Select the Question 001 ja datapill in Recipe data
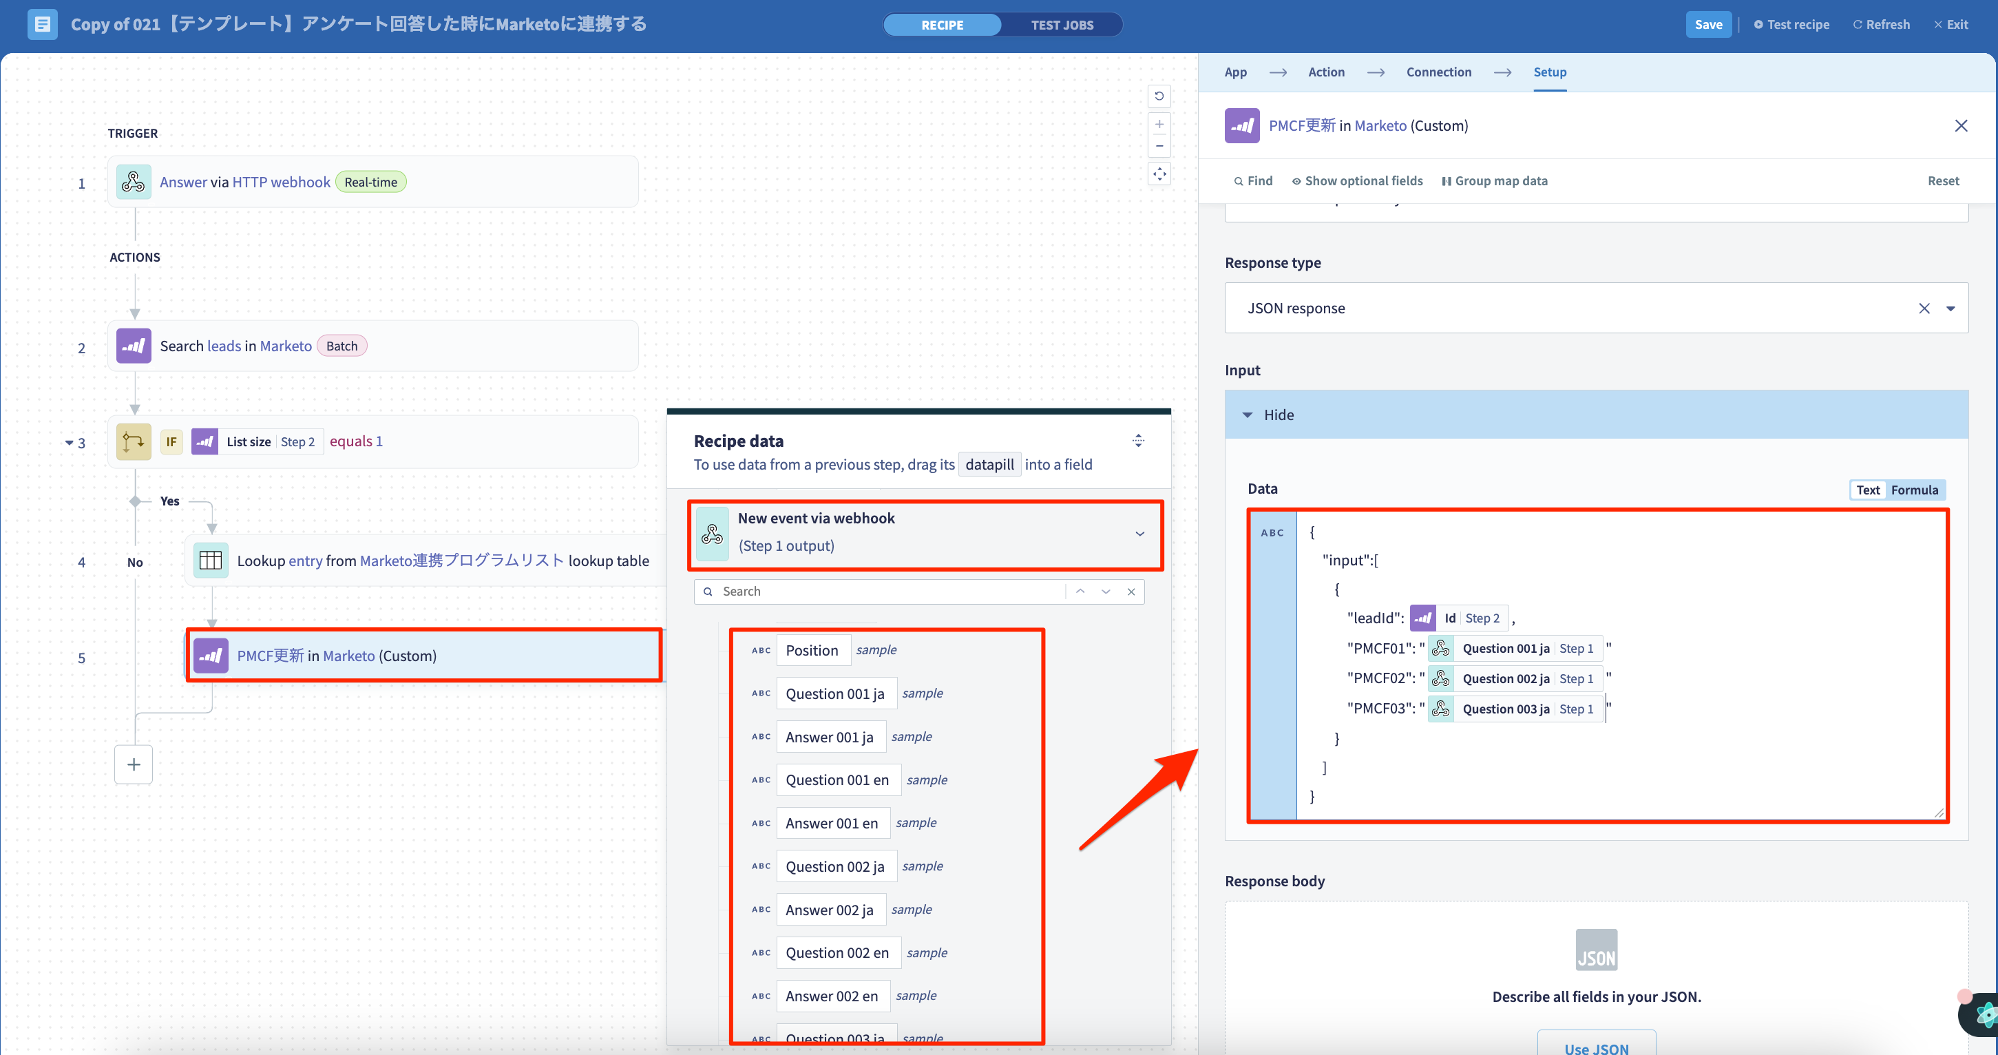This screenshot has height=1055, width=1998. 836,693
